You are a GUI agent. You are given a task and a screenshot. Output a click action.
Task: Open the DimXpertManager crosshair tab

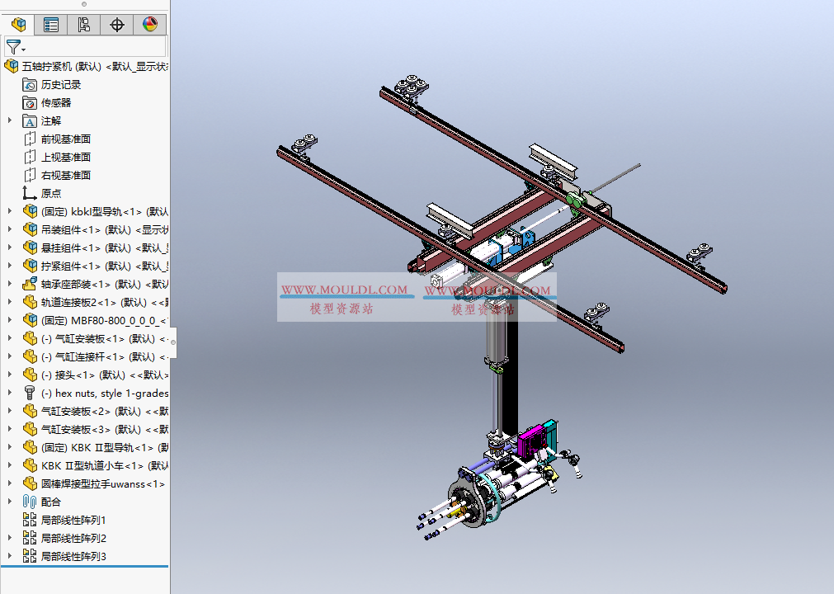[x=117, y=25]
